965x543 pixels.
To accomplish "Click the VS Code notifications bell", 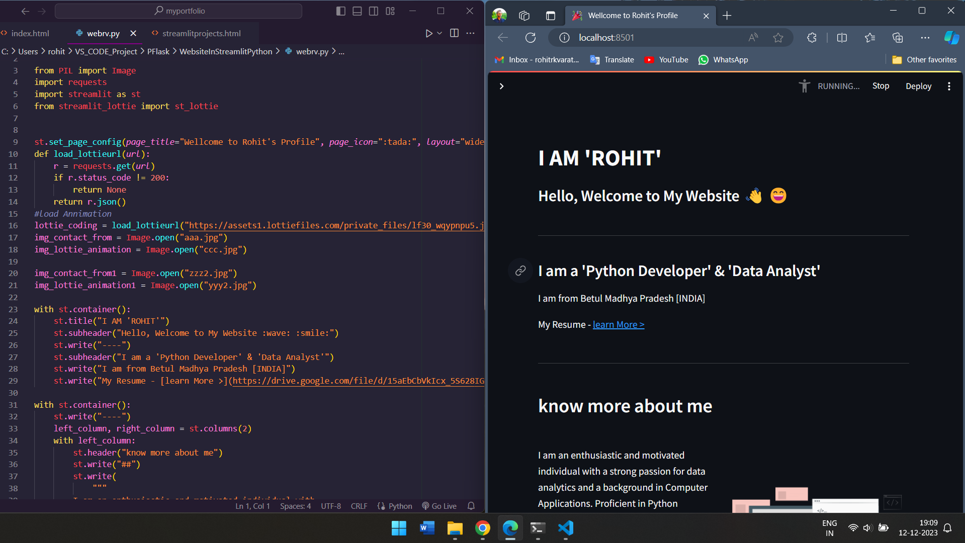I will (471, 506).
